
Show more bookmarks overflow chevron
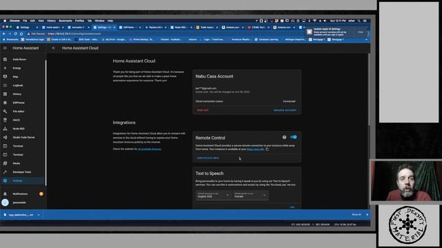(366, 40)
